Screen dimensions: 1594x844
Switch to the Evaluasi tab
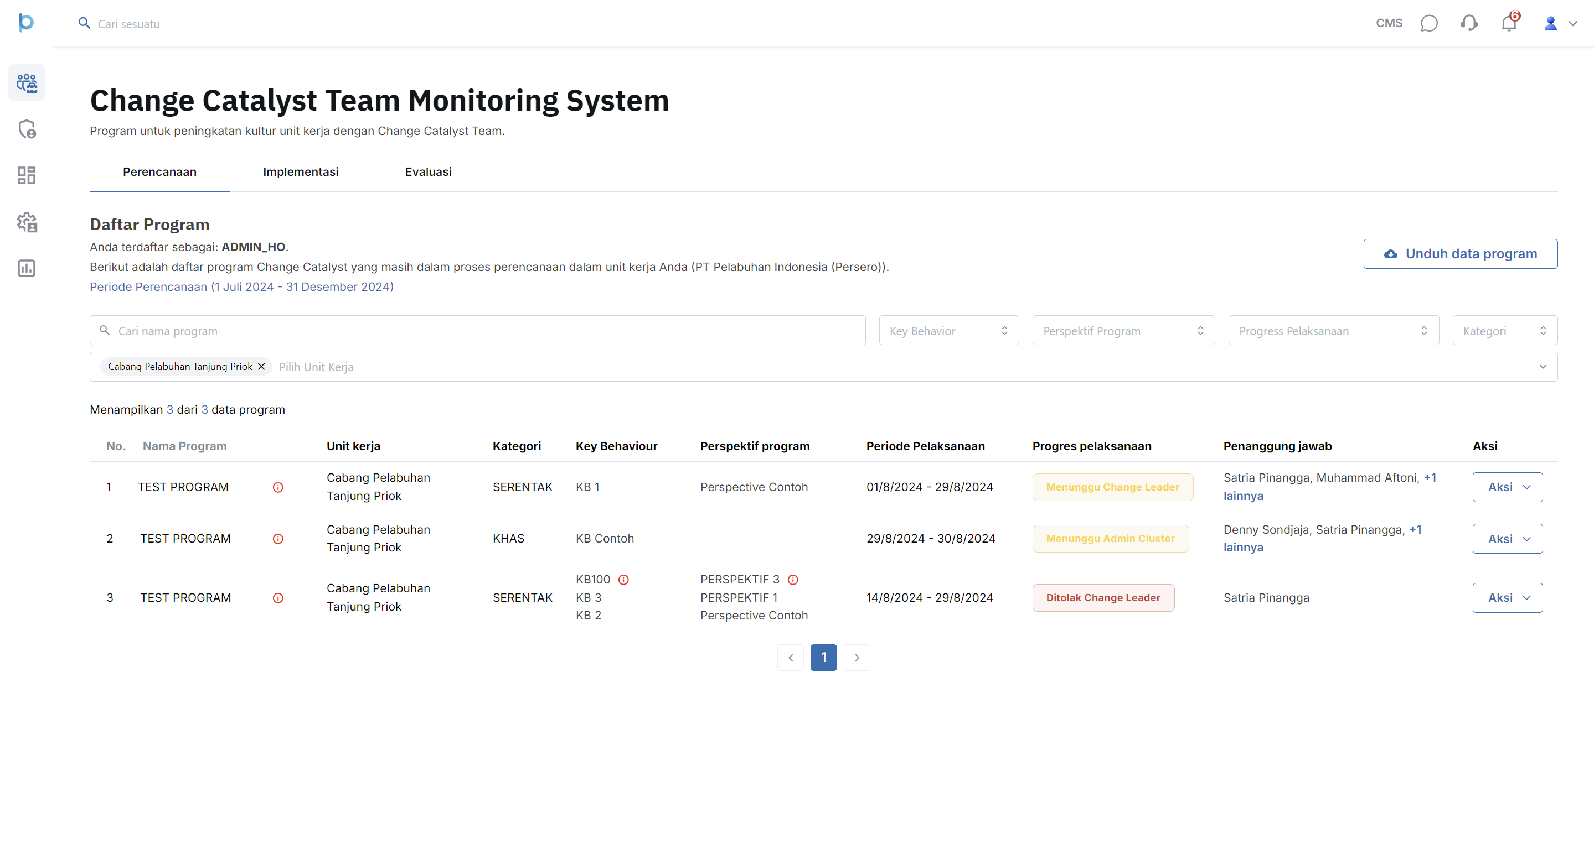click(x=428, y=172)
